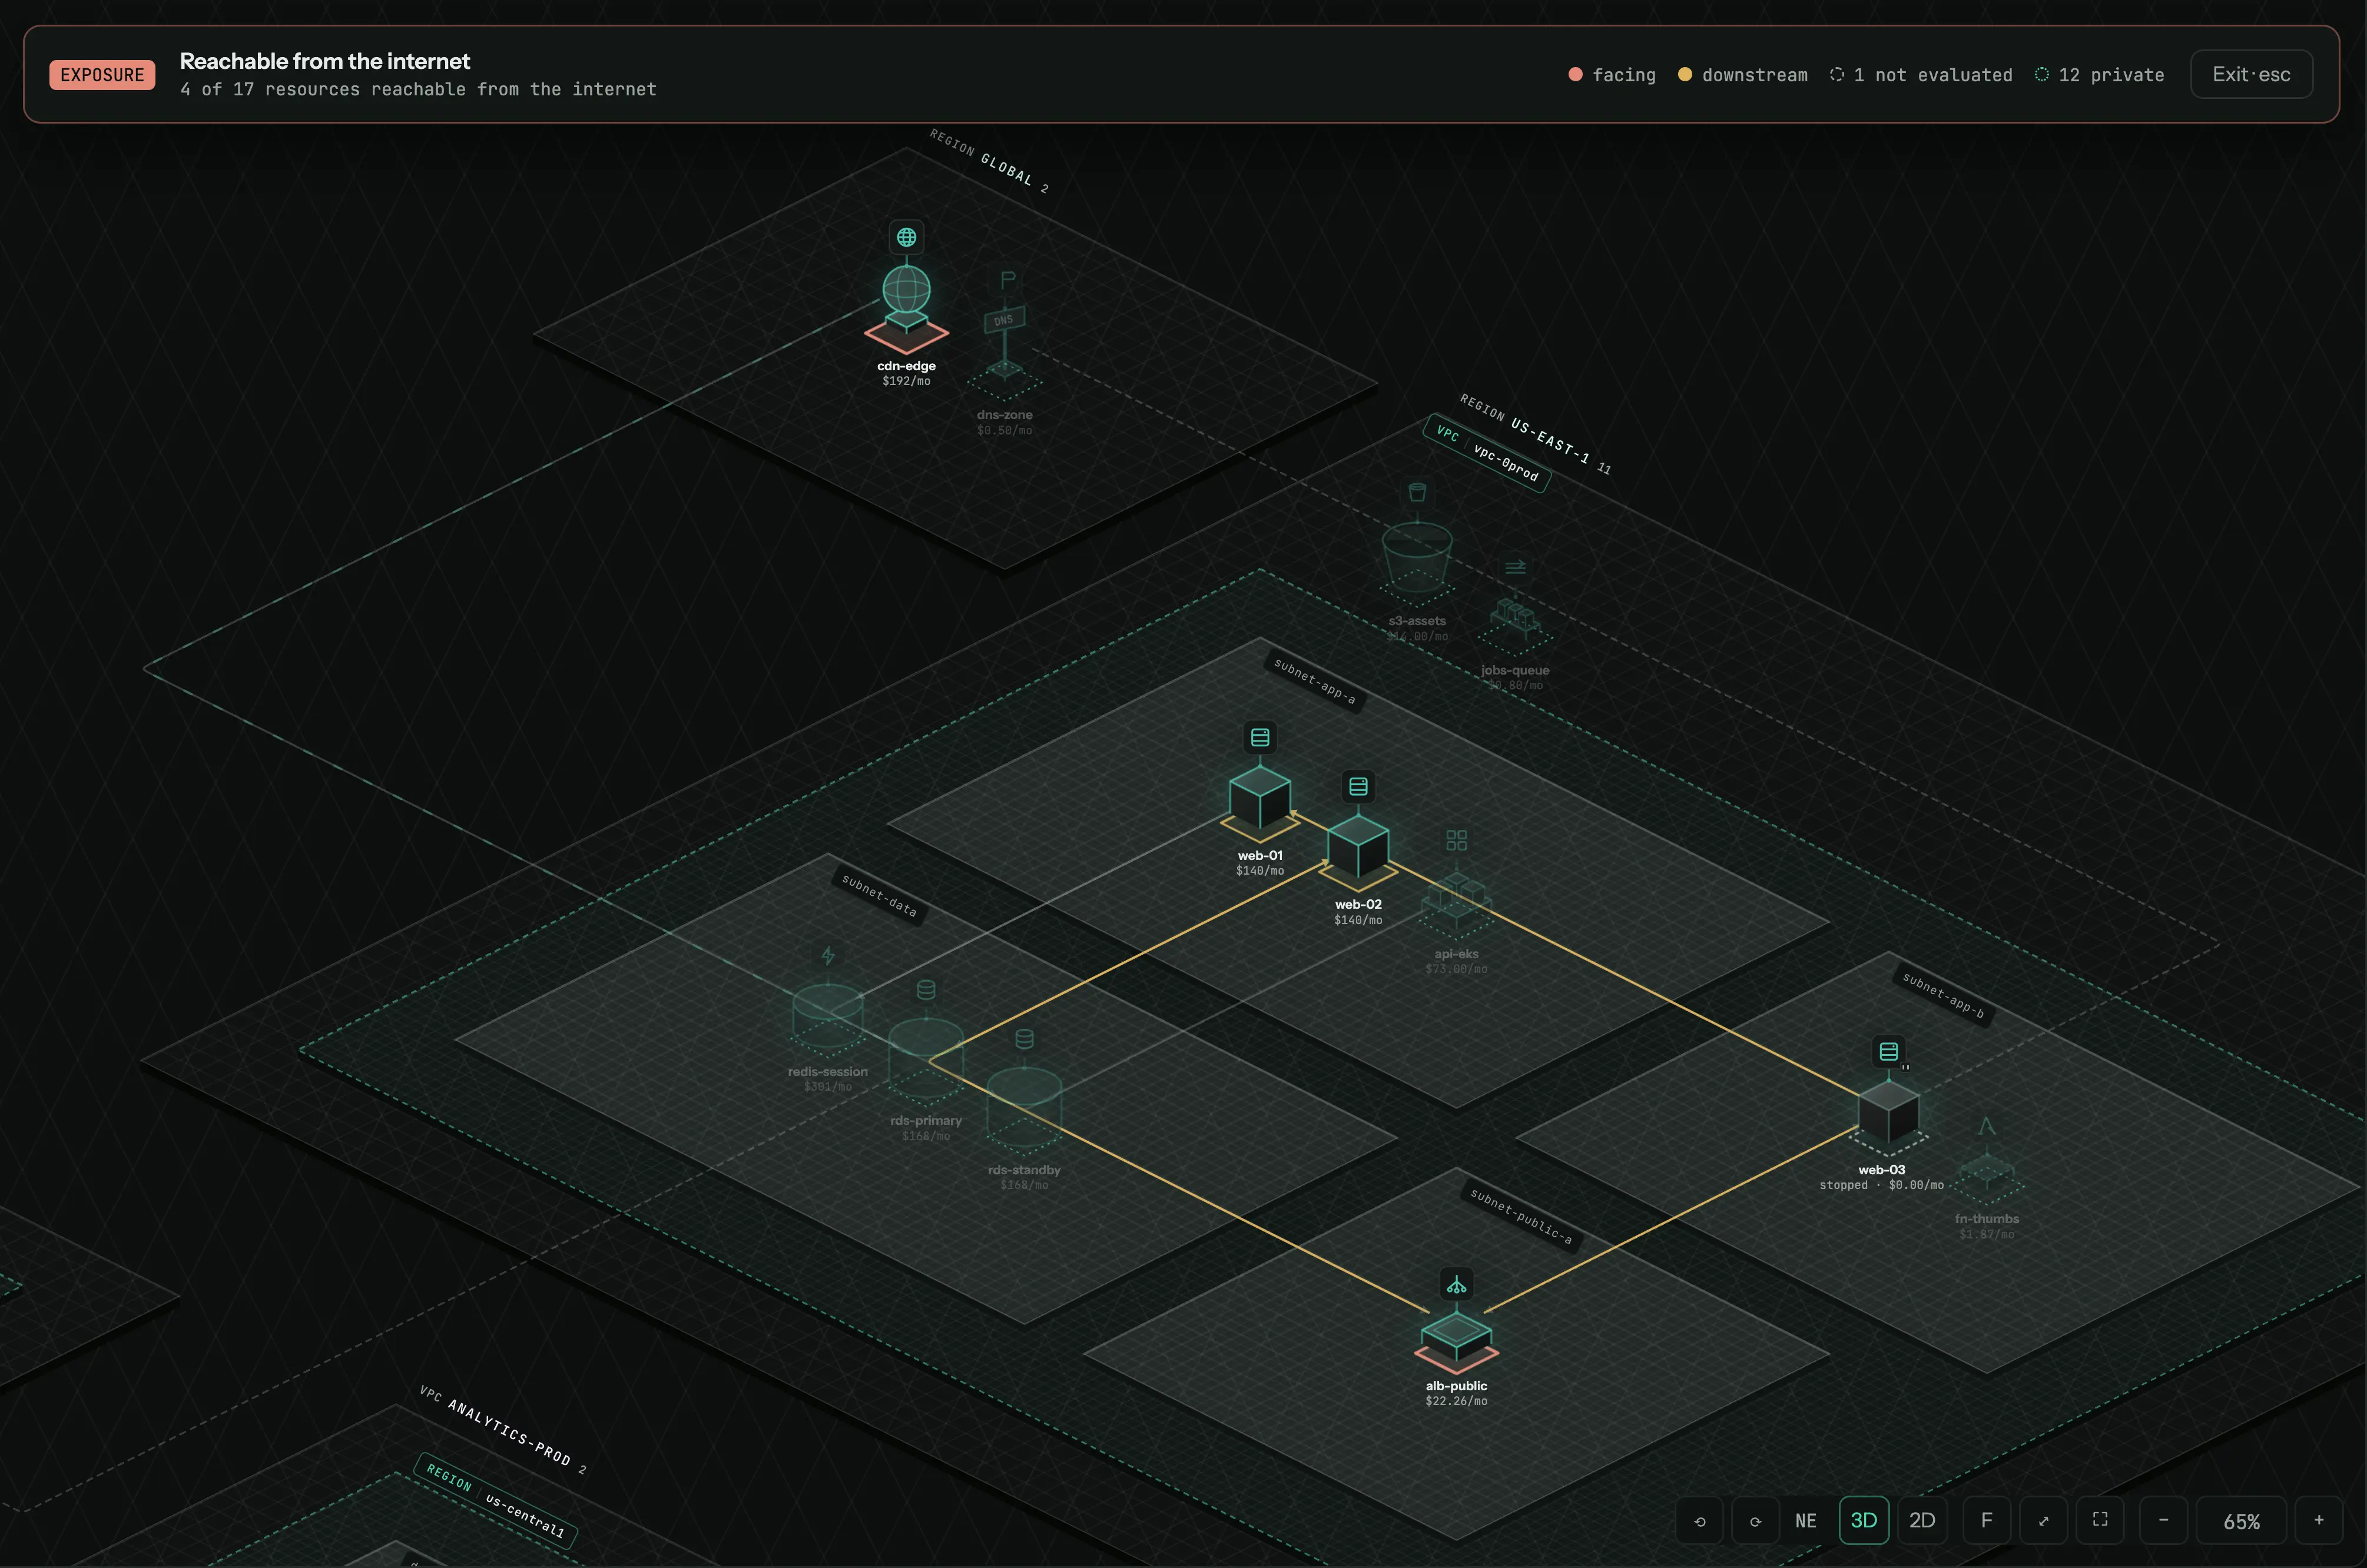Zoom out with the minus button
The height and width of the screenshot is (1568, 2367).
tap(2163, 1520)
